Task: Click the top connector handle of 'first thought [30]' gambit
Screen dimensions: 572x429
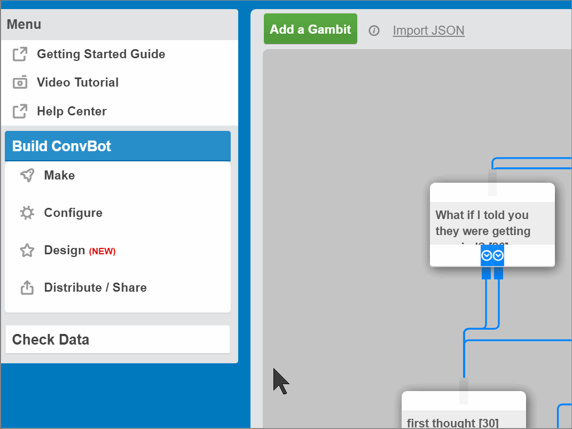Action: pyautogui.click(x=464, y=391)
